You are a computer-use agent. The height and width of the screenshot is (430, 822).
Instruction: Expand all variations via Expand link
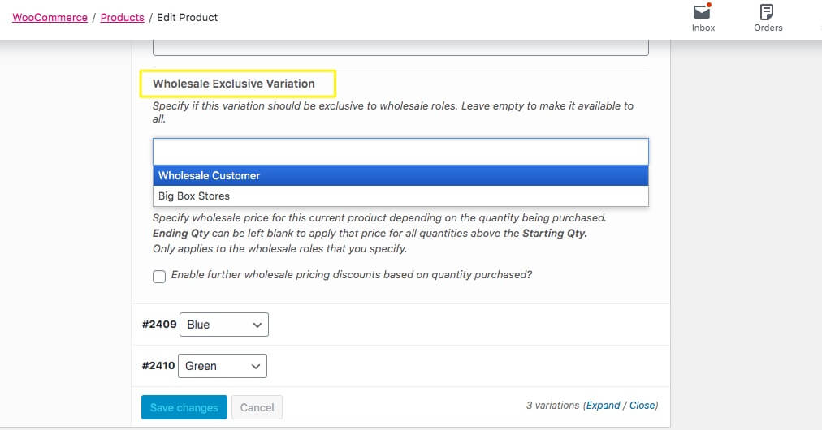[602, 406]
